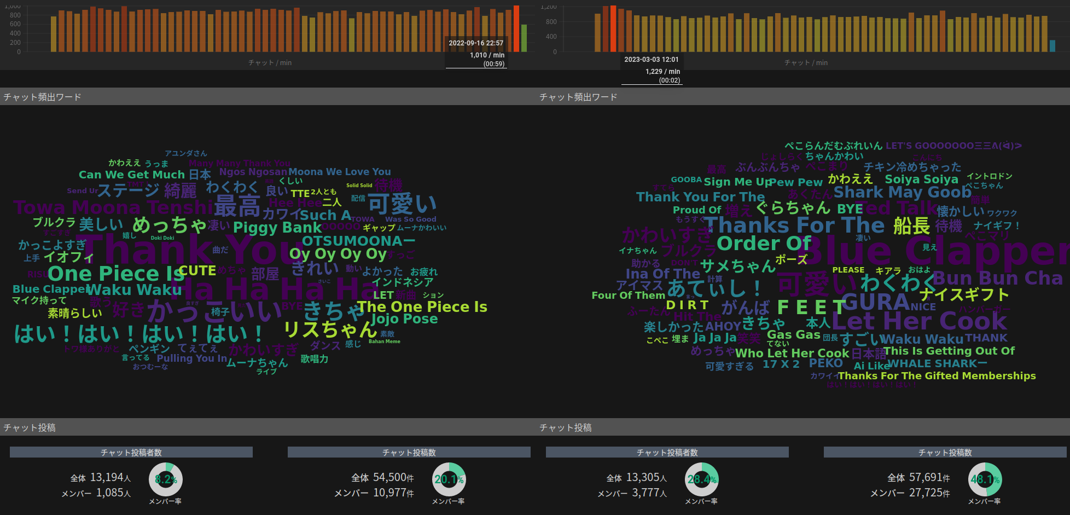Click the 20.1% member-rate donut chart

449,479
